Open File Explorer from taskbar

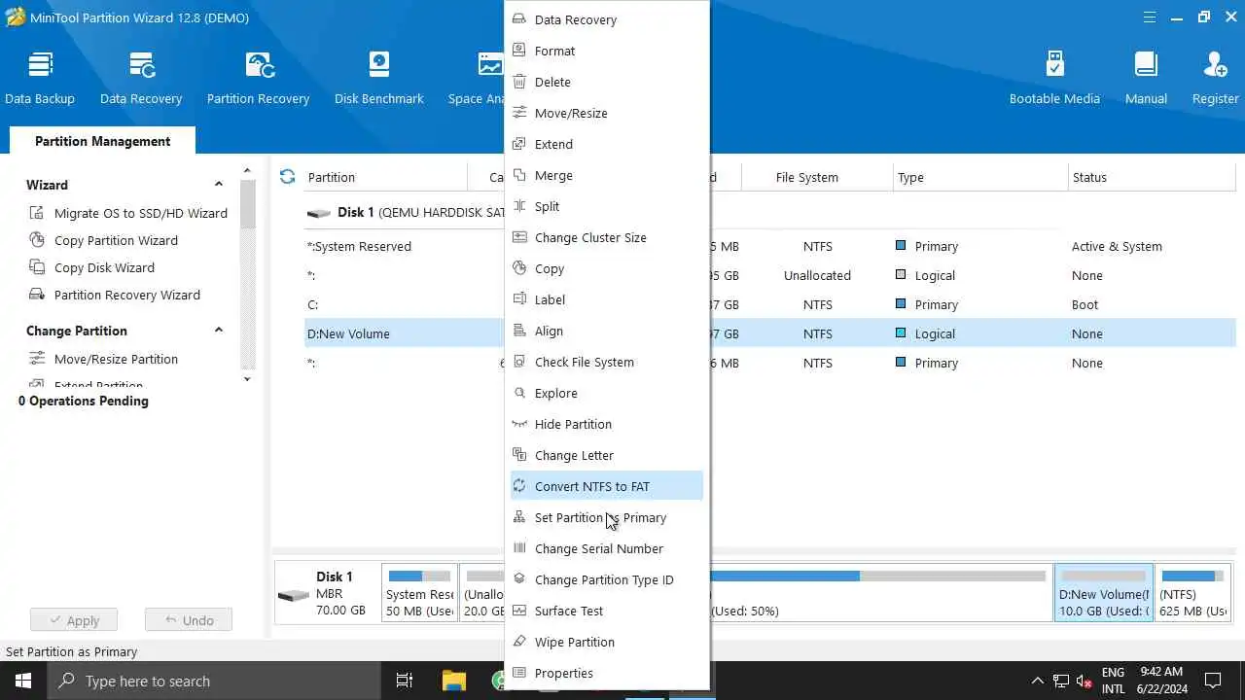[x=454, y=681]
